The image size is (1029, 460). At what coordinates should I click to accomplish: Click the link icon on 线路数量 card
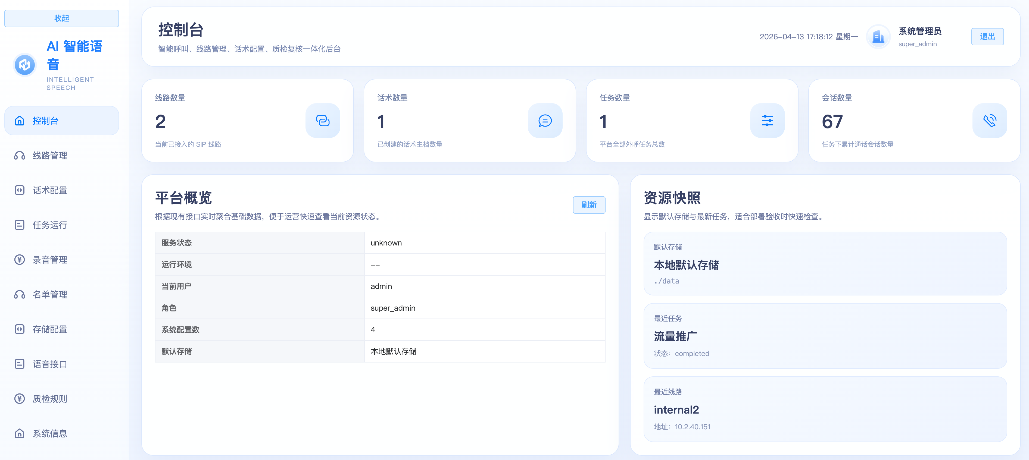(x=323, y=121)
